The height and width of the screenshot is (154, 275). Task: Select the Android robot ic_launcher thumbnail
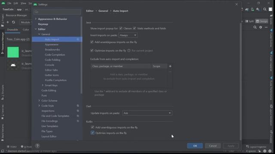tap(13, 65)
